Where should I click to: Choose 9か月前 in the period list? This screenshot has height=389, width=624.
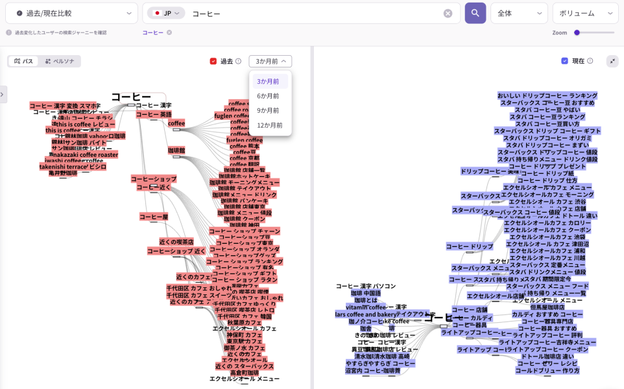pyautogui.click(x=268, y=110)
